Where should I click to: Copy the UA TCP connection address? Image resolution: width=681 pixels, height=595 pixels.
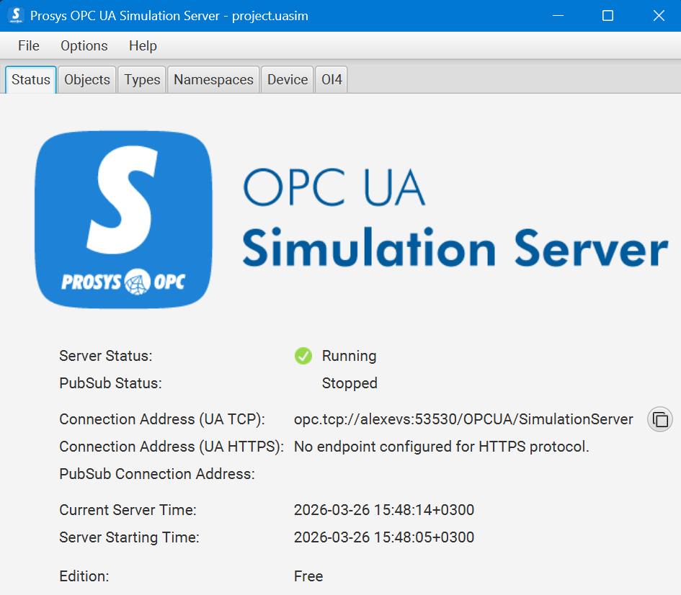[660, 419]
